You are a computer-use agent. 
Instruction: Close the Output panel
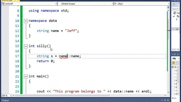coord(168,100)
